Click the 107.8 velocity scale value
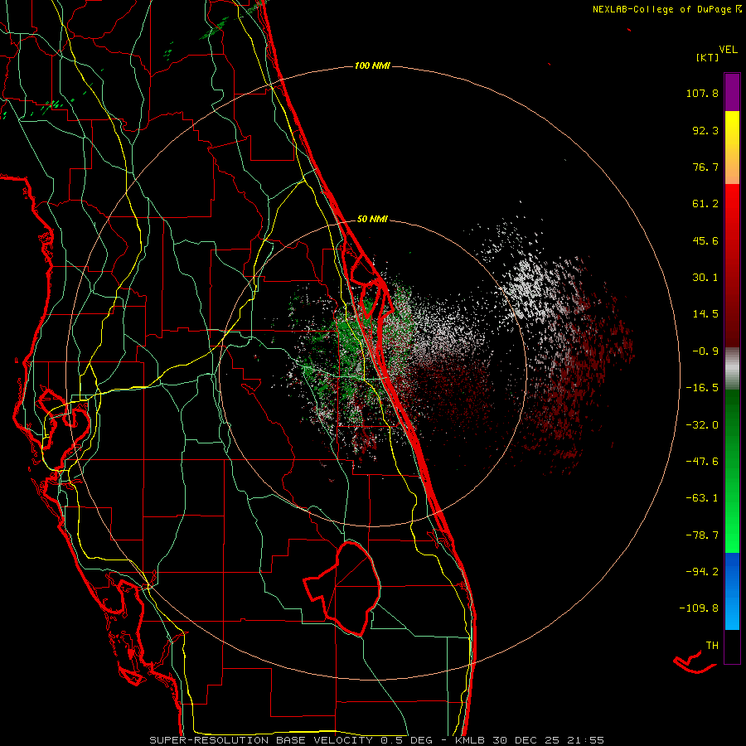746x746 pixels. [702, 93]
